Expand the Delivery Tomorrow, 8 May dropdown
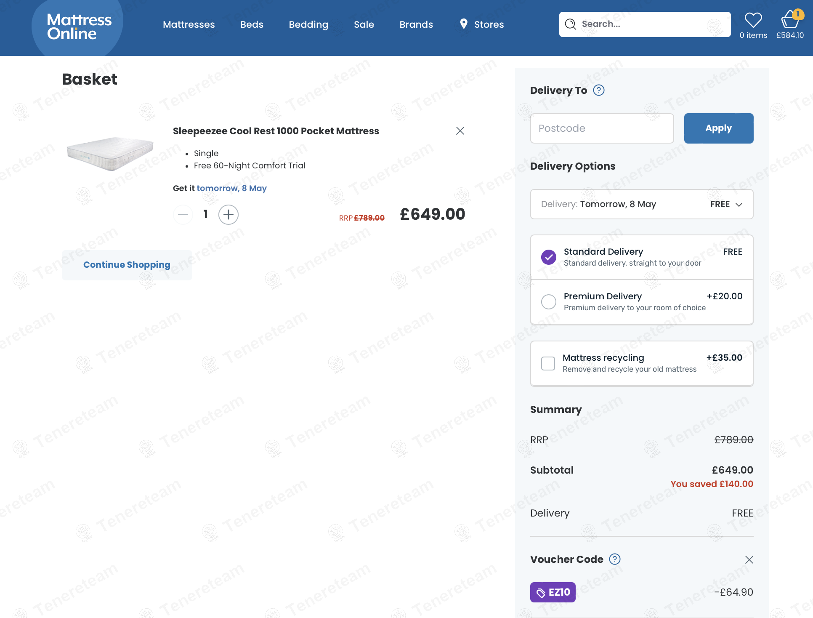The width and height of the screenshot is (813, 618). [x=642, y=204]
